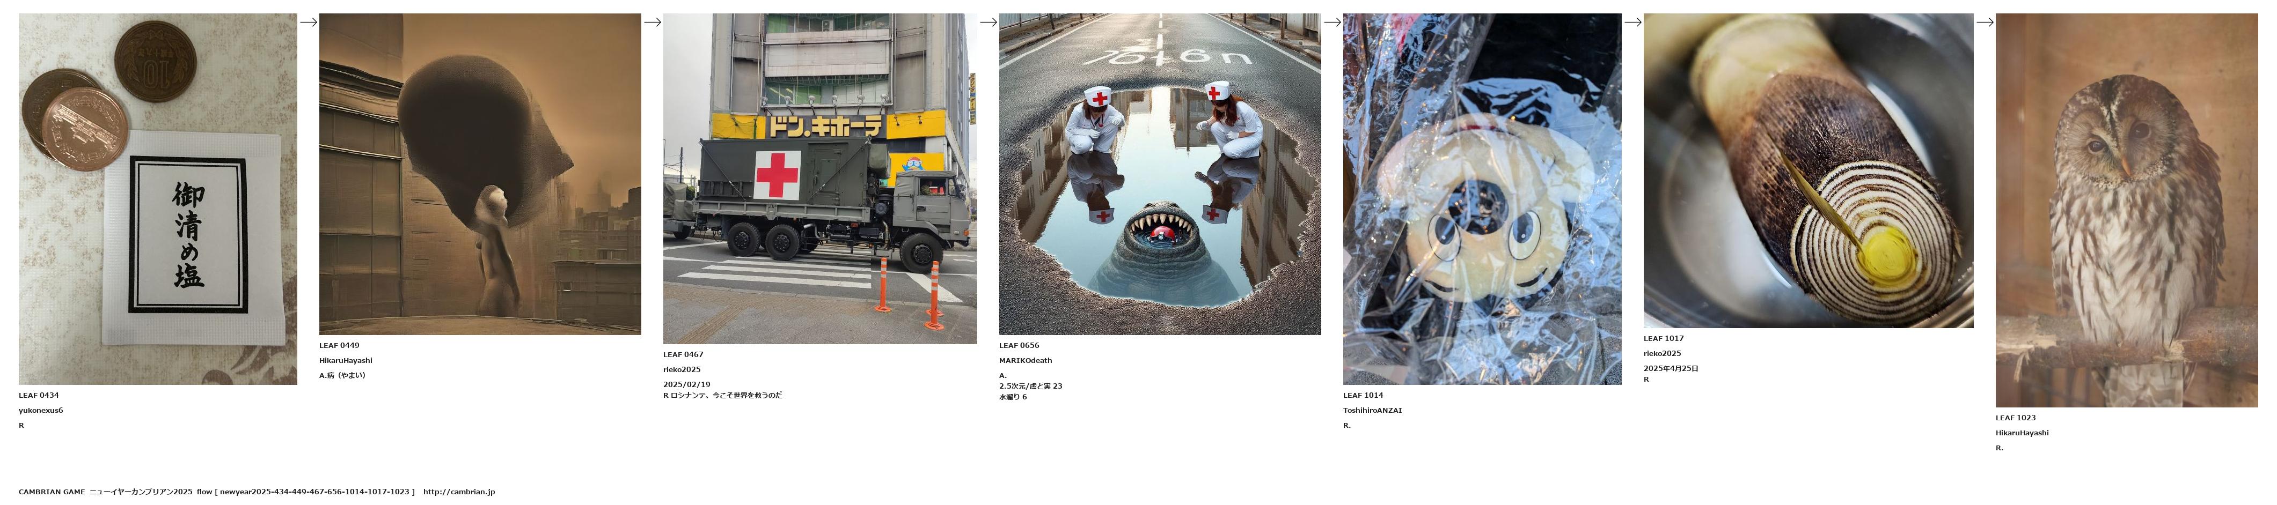
Task: Click author name MARIKOdeath
Action: pos(1026,360)
